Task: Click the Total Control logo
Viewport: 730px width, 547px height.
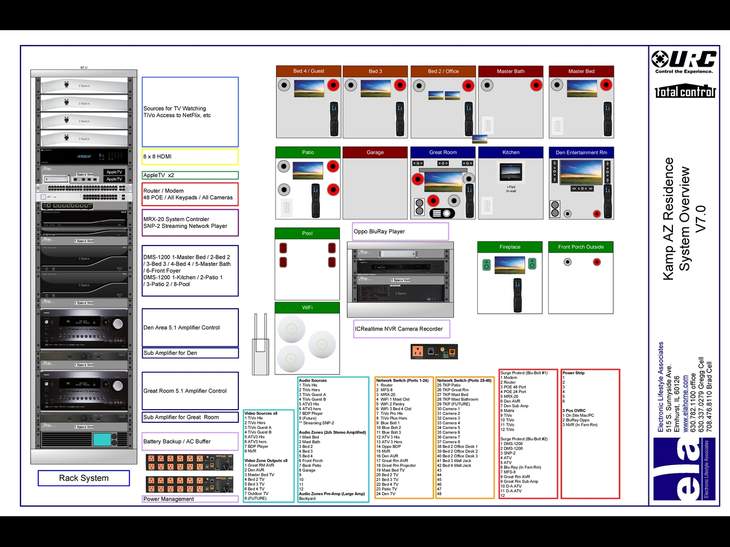Action: pyautogui.click(x=685, y=91)
